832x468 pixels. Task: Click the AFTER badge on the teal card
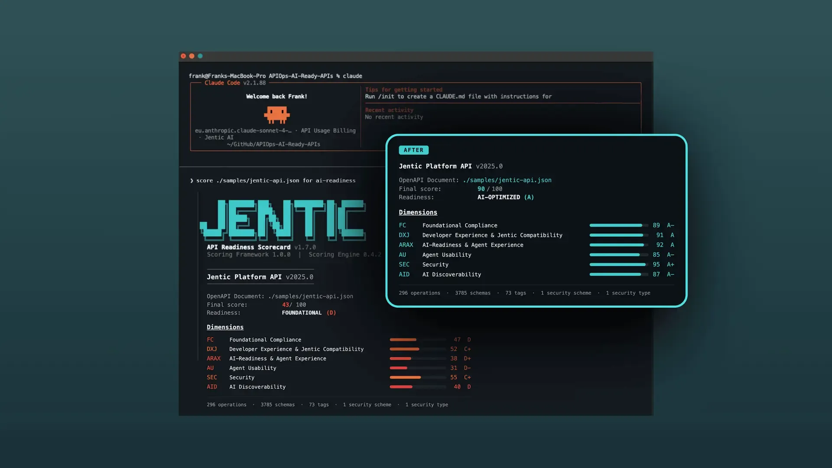pos(413,150)
